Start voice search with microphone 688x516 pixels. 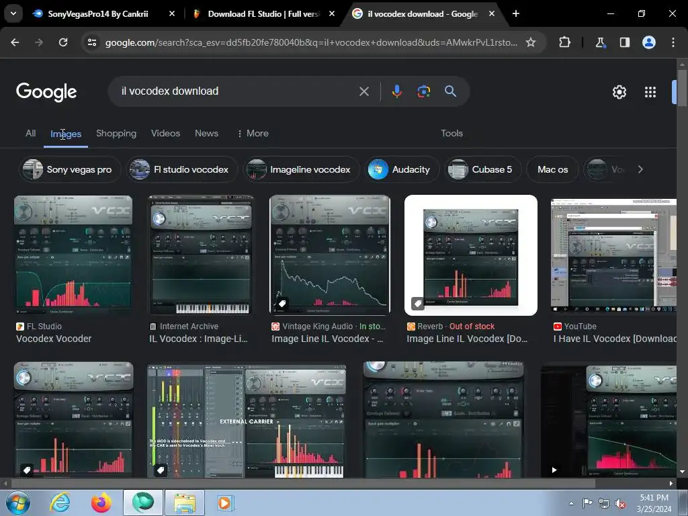pos(396,91)
